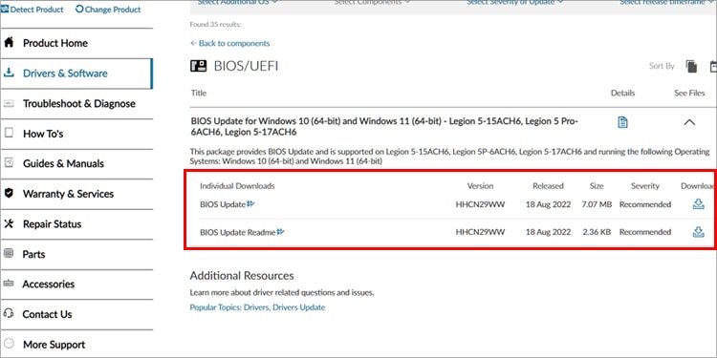The height and width of the screenshot is (358, 717).
Task: Click the BIOS Update row label
Action: [x=223, y=204]
